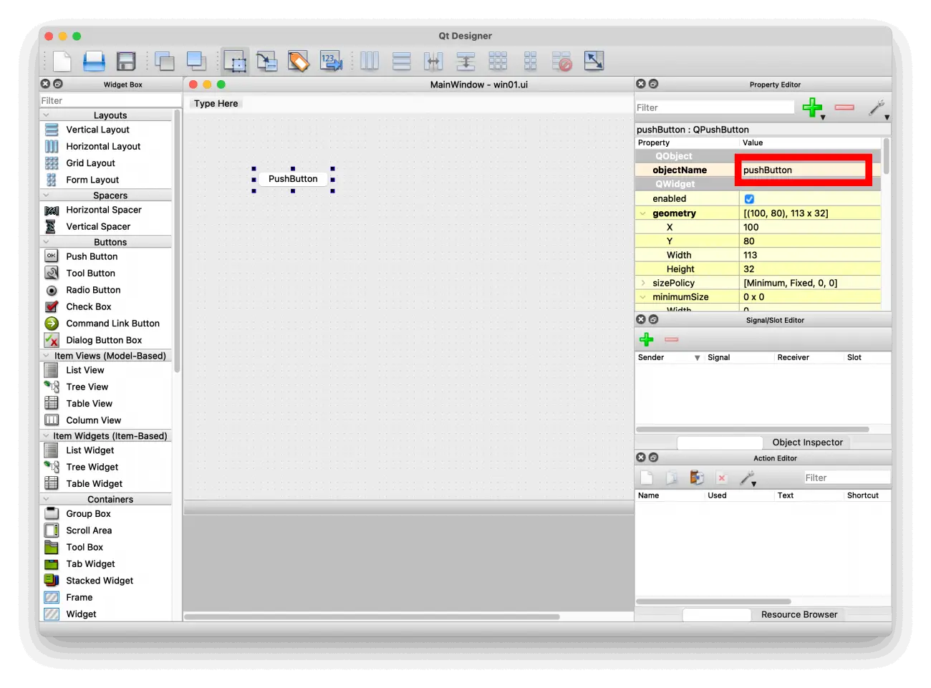Select the Edit Widgets mode icon
The width and height of the screenshot is (931, 688).
click(x=235, y=62)
